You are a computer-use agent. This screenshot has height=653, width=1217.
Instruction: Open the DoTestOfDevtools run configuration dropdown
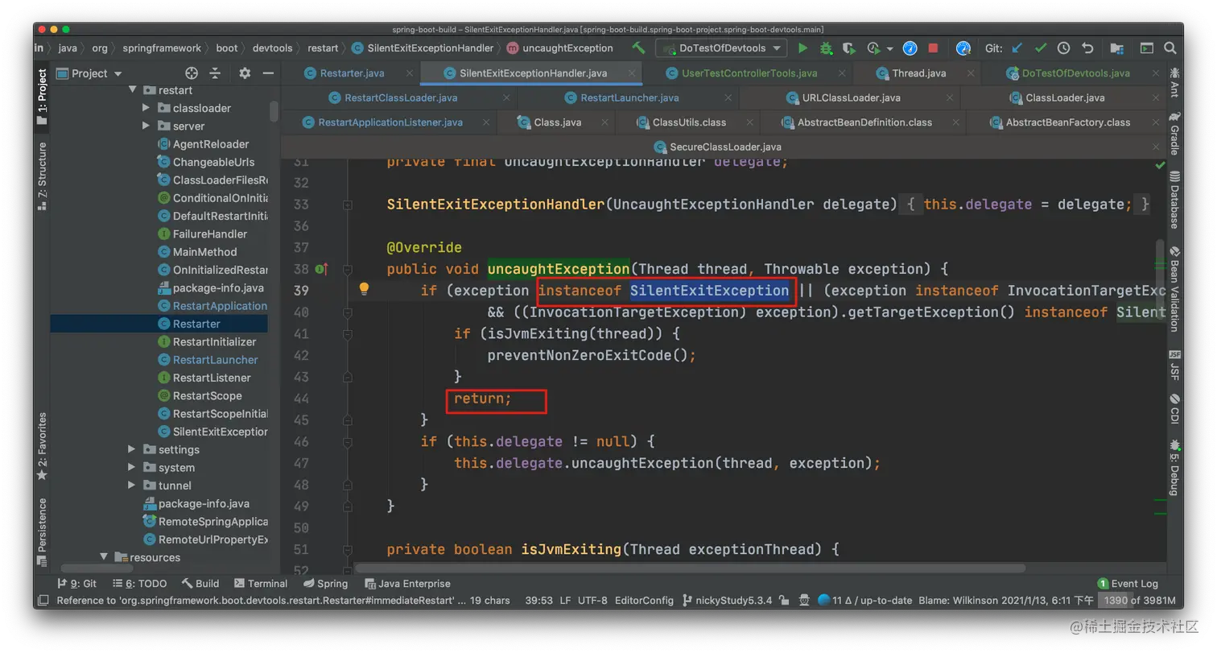click(x=721, y=48)
